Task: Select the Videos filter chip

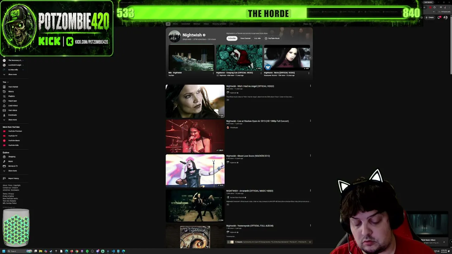Action: [206, 24]
